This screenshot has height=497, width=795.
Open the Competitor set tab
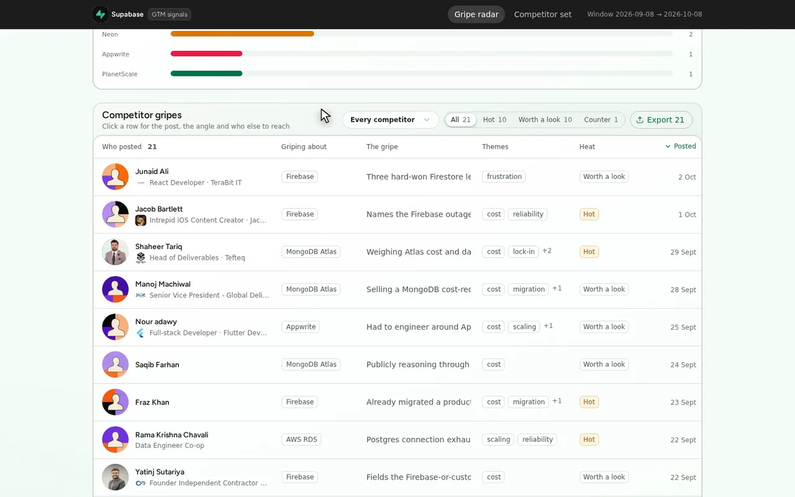point(543,14)
